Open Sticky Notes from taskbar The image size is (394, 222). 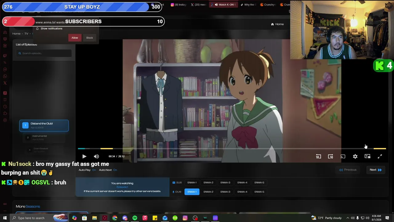[155, 218]
